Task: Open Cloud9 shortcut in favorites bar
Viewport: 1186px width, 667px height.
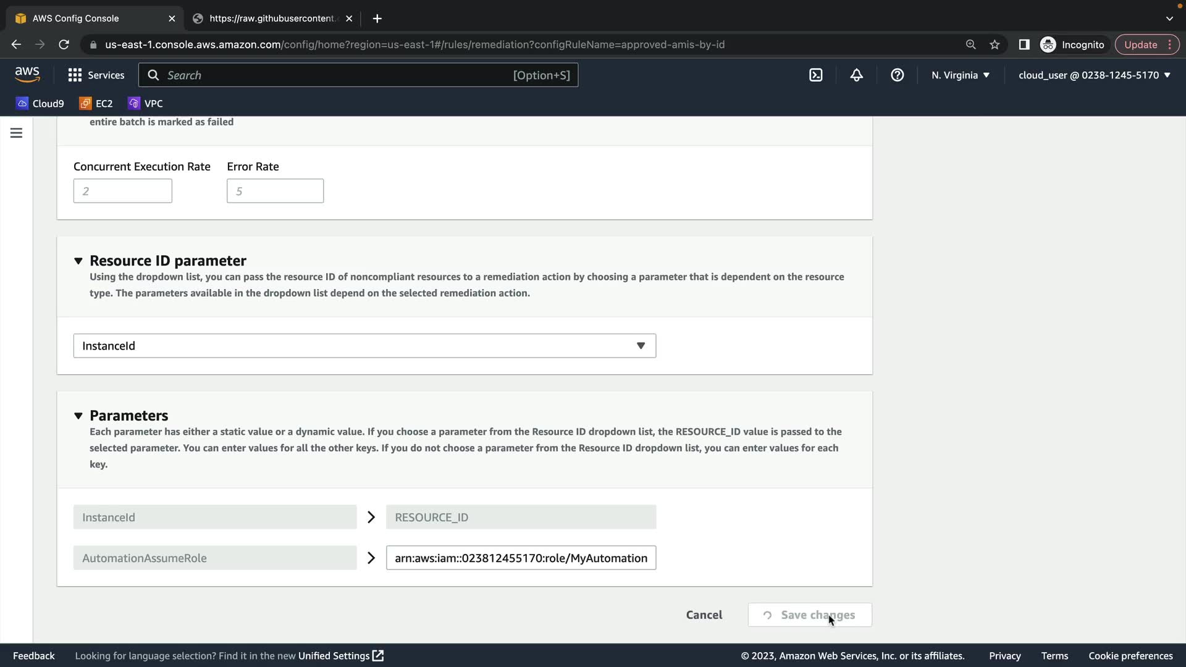Action: pyautogui.click(x=40, y=103)
